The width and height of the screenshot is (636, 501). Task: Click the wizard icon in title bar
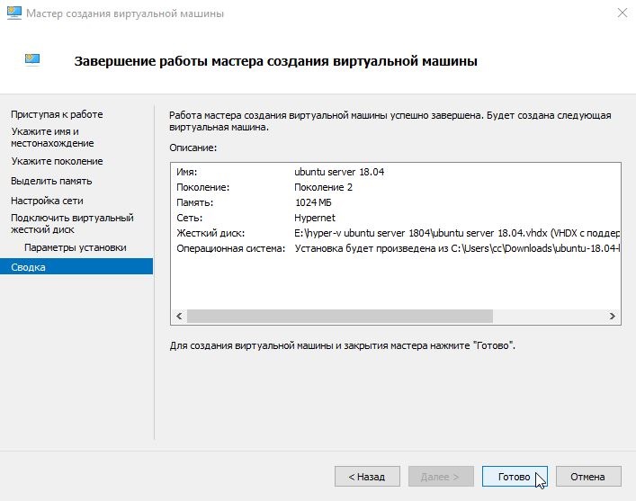(14, 13)
